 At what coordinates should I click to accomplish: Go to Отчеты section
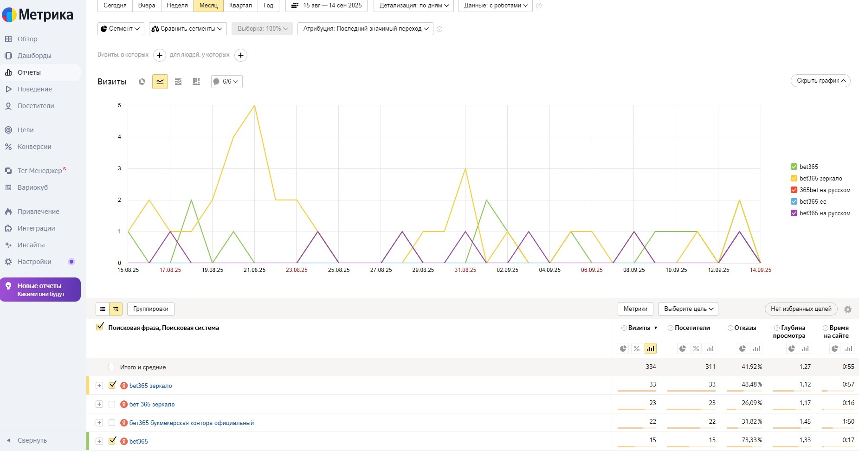pos(28,72)
